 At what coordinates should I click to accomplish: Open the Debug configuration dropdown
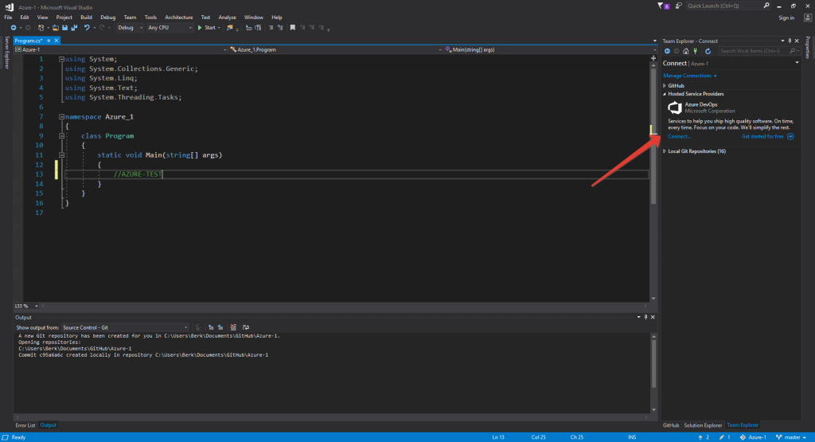click(x=130, y=28)
